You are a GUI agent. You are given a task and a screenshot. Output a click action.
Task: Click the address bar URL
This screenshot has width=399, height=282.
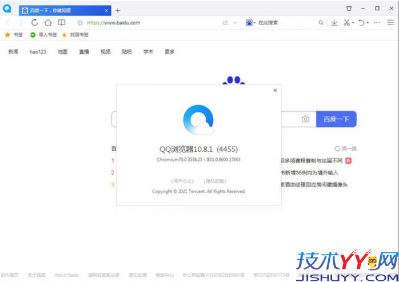(x=114, y=23)
